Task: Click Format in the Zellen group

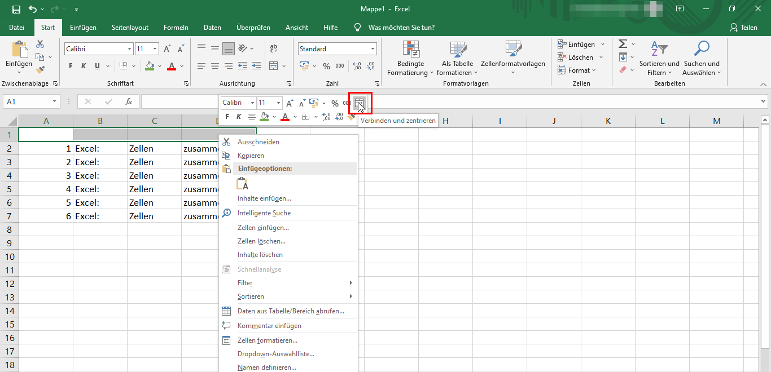Action: pyautogui.click(x=578, y=70)
